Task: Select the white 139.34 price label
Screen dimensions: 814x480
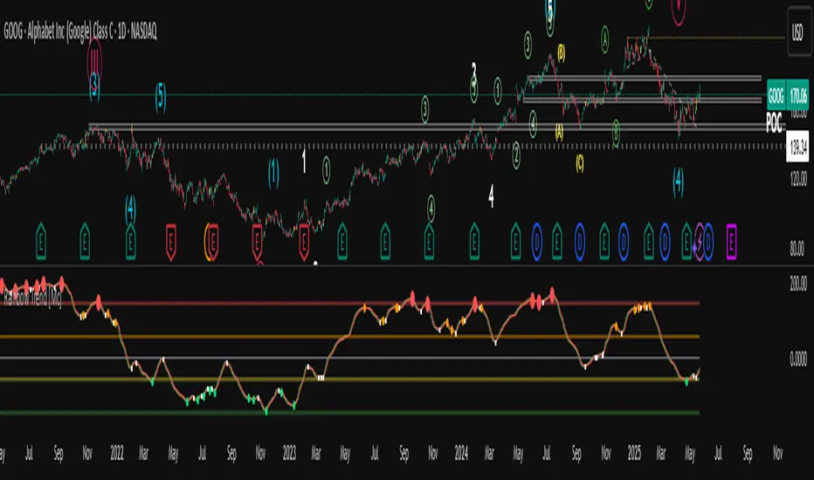Action: (x=798, y=147)
